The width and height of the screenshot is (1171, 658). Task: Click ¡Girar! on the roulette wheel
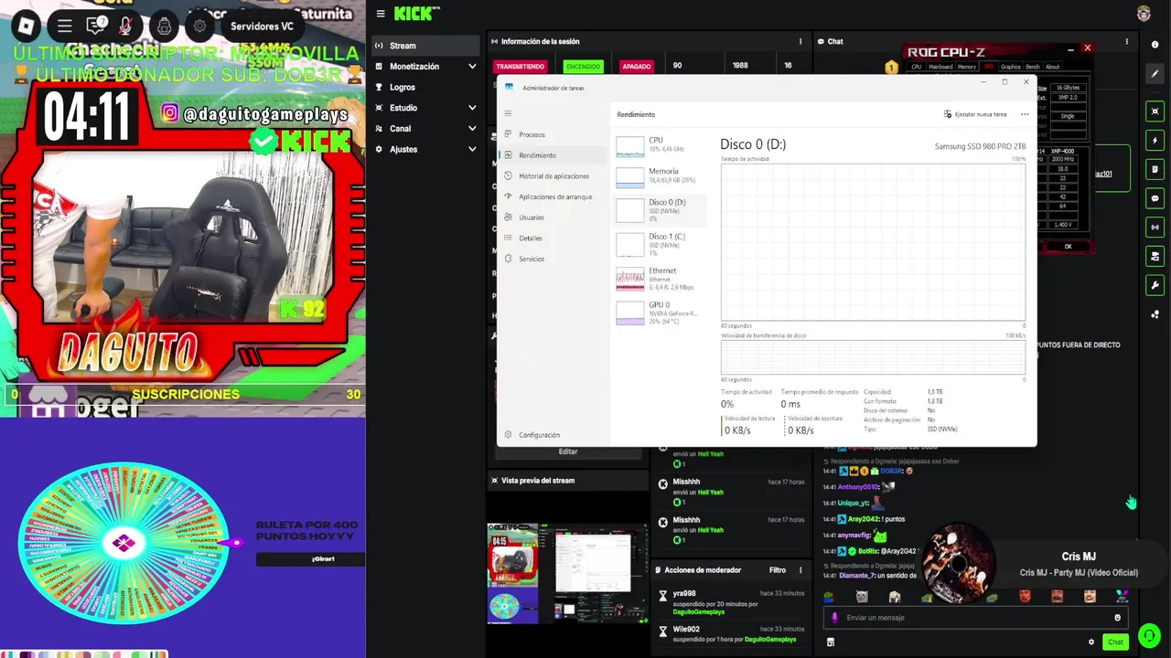(x=310, y=558)
